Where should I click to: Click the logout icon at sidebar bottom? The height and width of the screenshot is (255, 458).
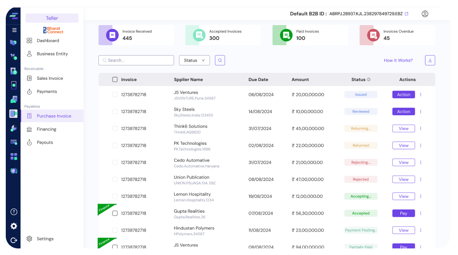tap(14, 240)
